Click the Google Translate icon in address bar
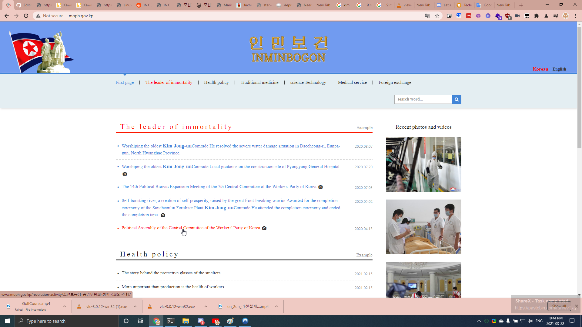Viewport: 582px width, 327px height. 427,16
